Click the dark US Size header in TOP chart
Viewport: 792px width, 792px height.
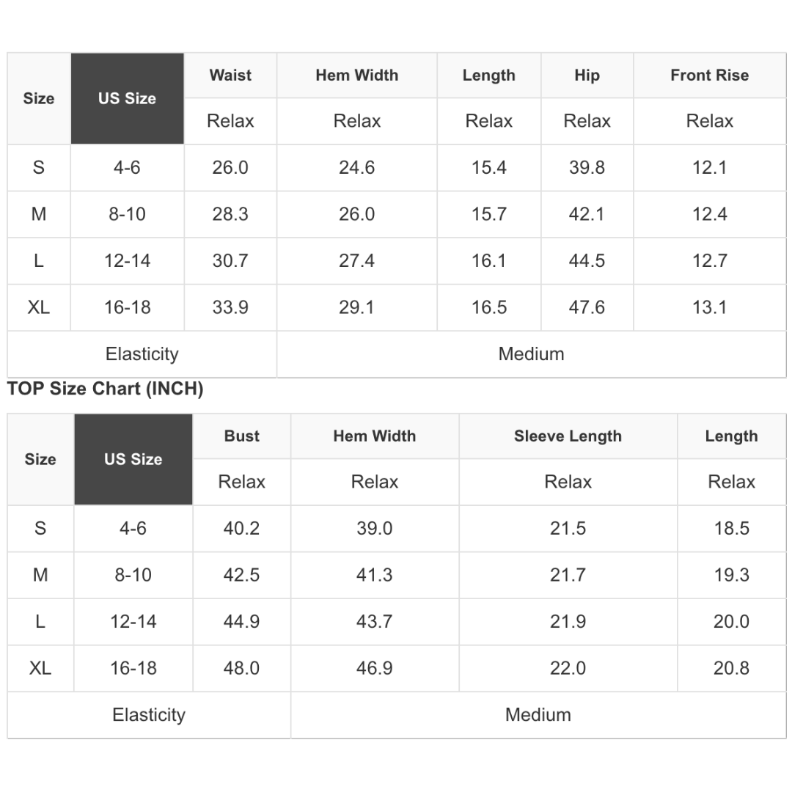133,459
